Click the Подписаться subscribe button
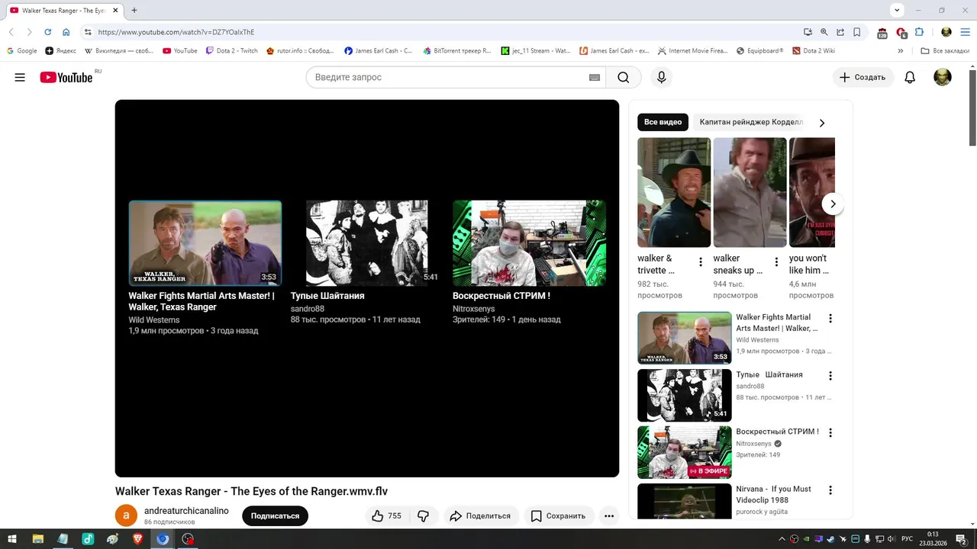 (x=275, y=516)
